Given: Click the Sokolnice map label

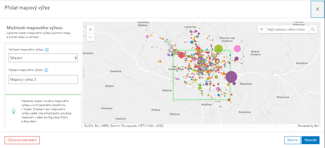Looking at the screenshot, I should (245, 112).
